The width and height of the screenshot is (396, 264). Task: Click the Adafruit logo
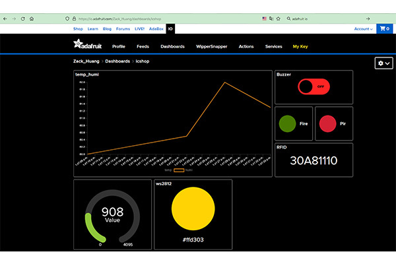coord(86,46)
